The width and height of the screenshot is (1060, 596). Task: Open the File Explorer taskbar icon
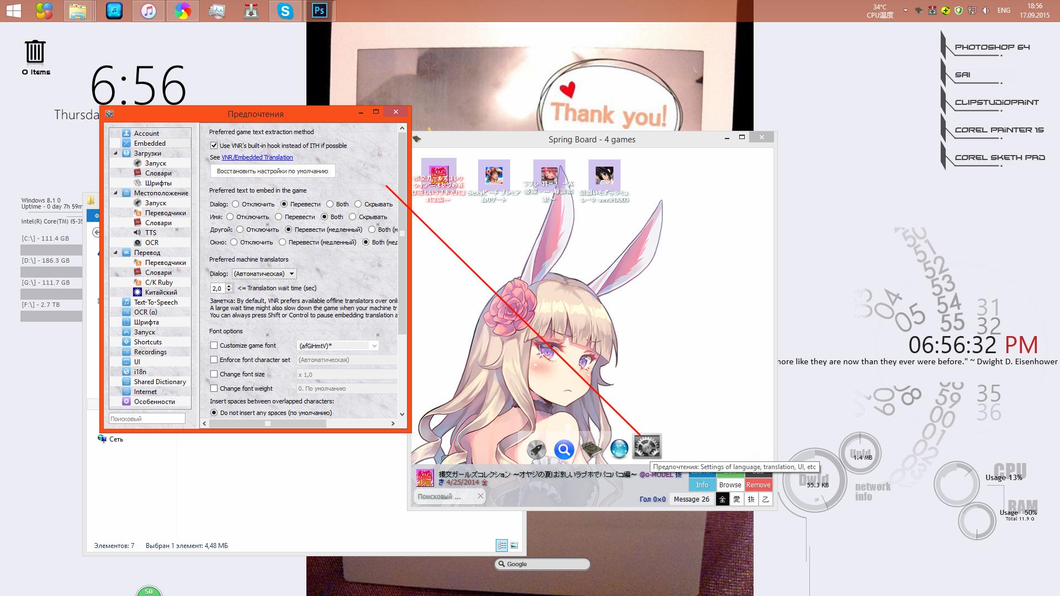coord(78,11)
